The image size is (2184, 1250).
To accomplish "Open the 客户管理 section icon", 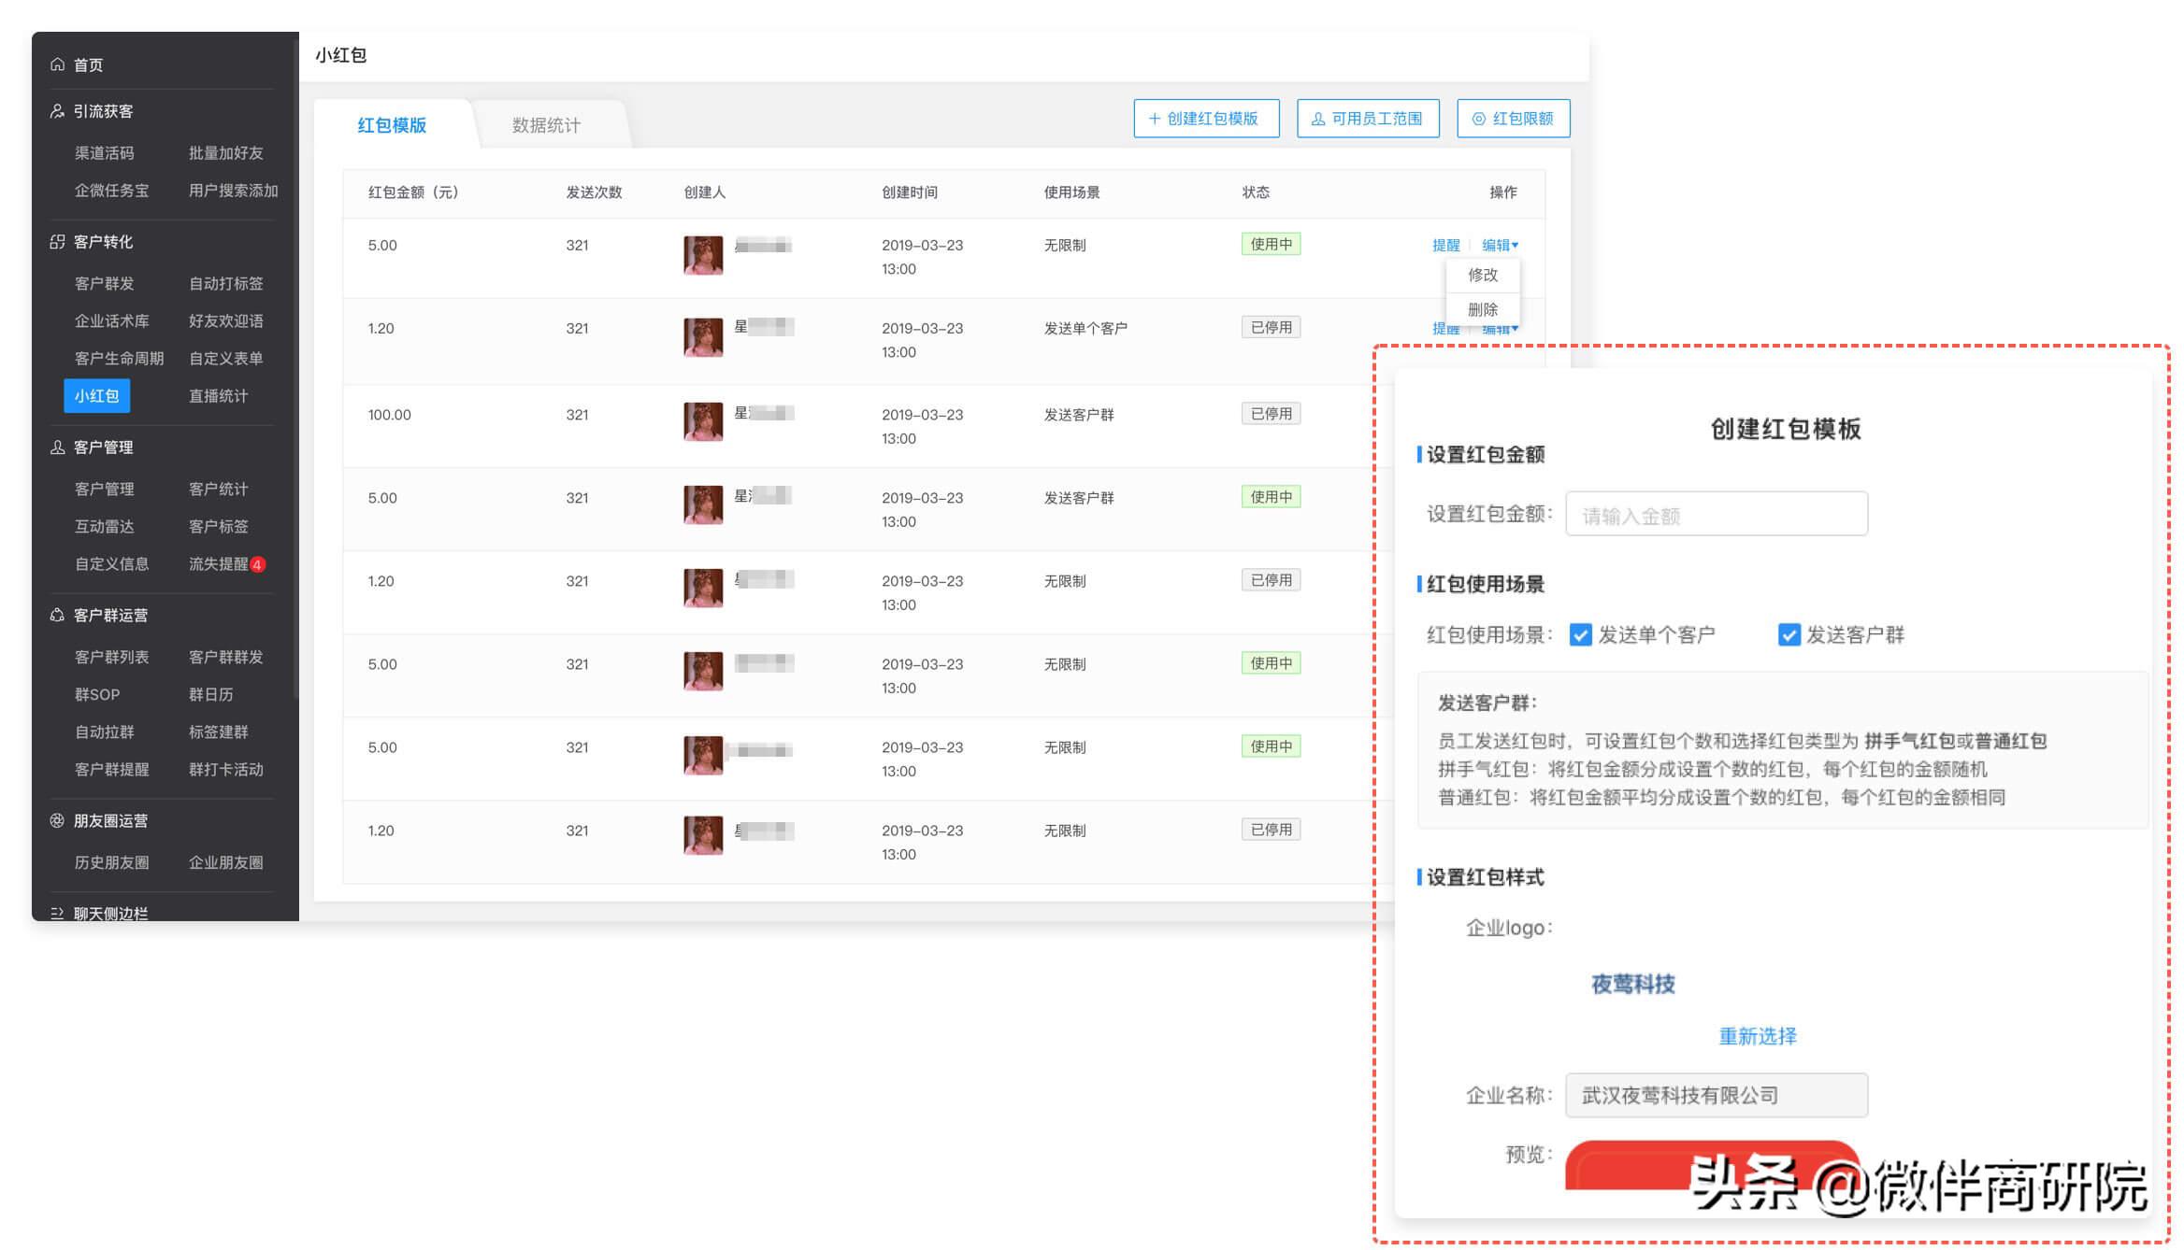I will [x=55, y=447].
